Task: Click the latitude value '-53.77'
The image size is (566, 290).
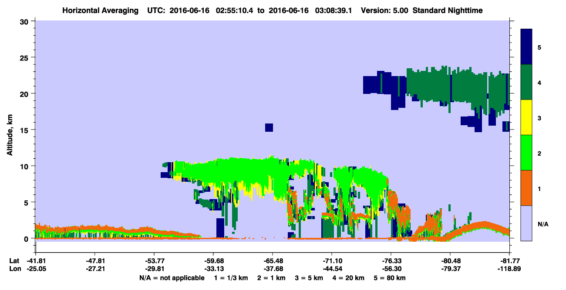Action: coord(154,261)
